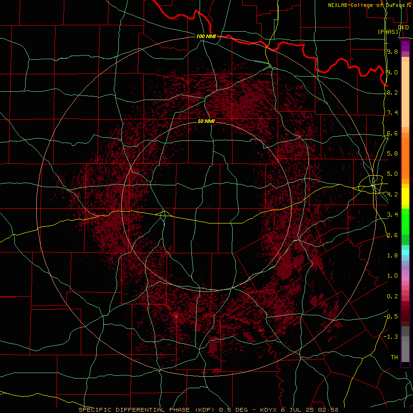The width and height of the screenshot is (413, 413).
Task: Click the TH threshold label
Action: (x=394, y=357)
